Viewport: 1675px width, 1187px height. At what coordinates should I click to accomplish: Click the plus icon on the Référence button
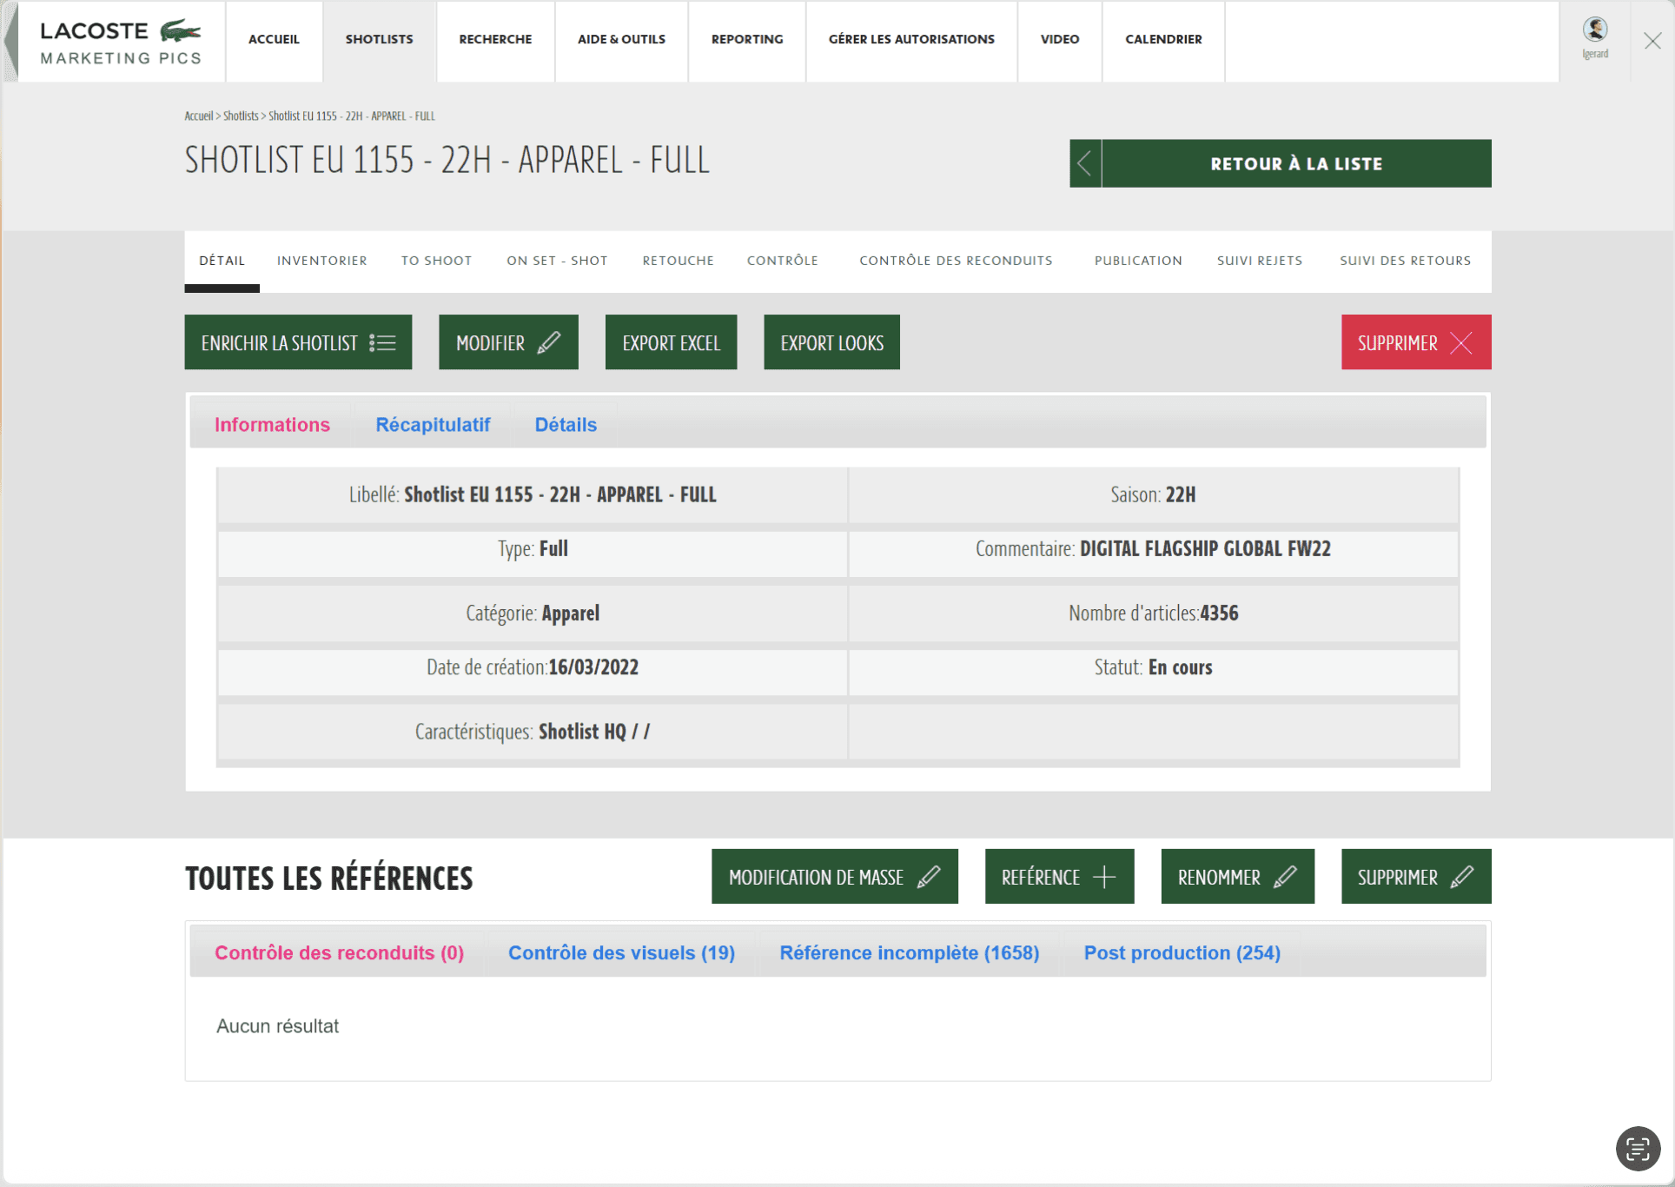click(1104, 877)
